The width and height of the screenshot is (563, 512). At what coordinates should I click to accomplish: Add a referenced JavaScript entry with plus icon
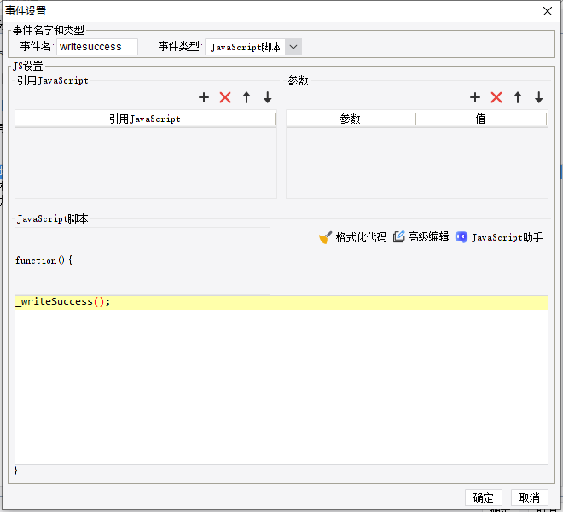(204, 97)
